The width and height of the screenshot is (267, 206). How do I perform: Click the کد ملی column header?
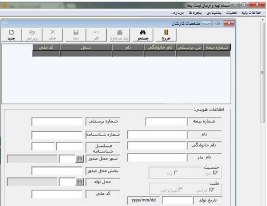(x=46, y=47)
